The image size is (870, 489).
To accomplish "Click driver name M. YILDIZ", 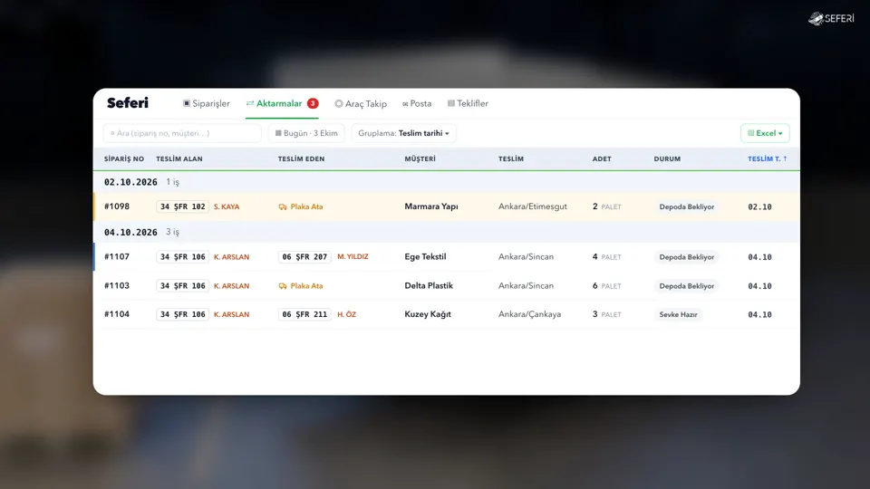I will point(353,256).
